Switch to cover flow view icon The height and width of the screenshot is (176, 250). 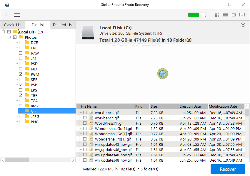tap(242, 15)
